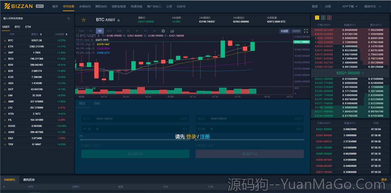Screen dimensions: 391x193
Task: Select the D1 chart interval
Action: pyautogui.click(x=137, y=31)
